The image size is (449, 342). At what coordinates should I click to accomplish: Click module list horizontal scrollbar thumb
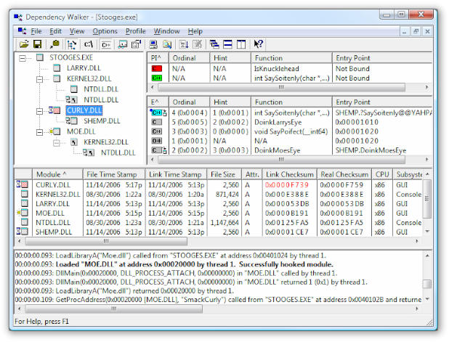106,242
